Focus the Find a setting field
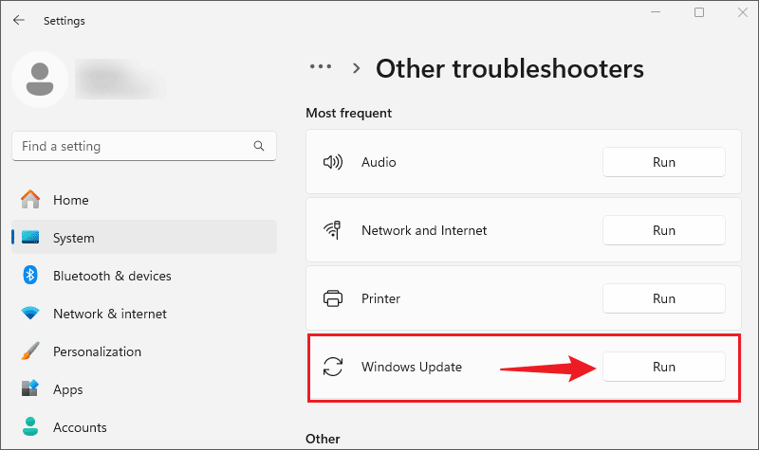 click(x=144, y=146)
